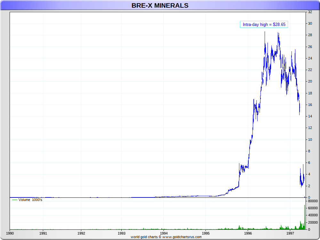Select the 1992 year label
The height and width of the screenshot is (240, 320).
point(81,233)
